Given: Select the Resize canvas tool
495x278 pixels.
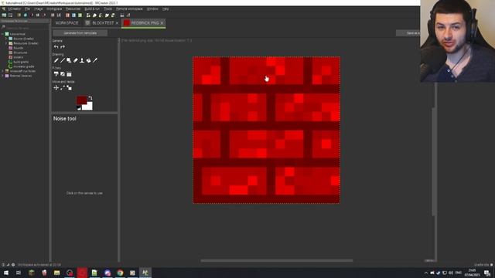Looking at the screenshot, I should [x=69, y=87].
